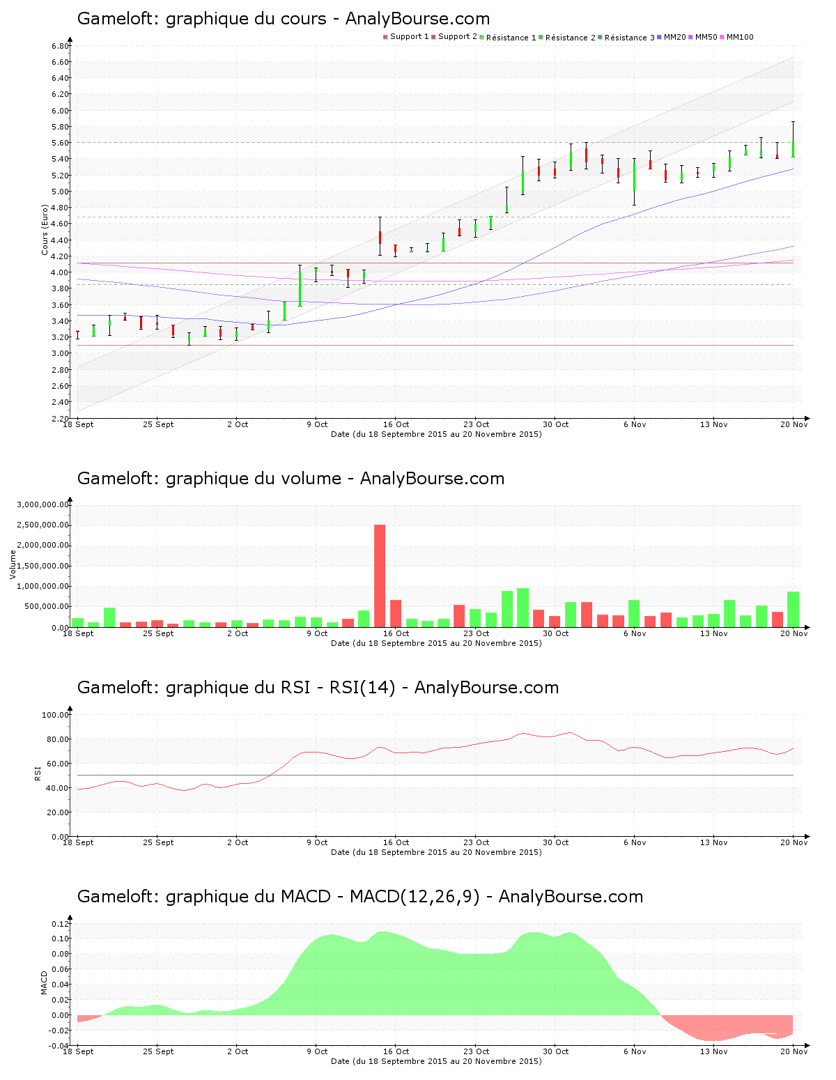This screenshot has width=836, height=1080.
Task: Click the '16 Oct' date tick under the price chart
Action: [x=396, y=424]
